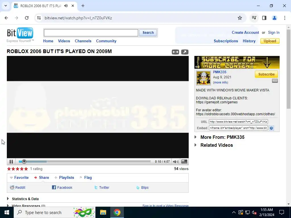Click the BitView search input field
The image size is (291, 218).
[x=91, y=33]
